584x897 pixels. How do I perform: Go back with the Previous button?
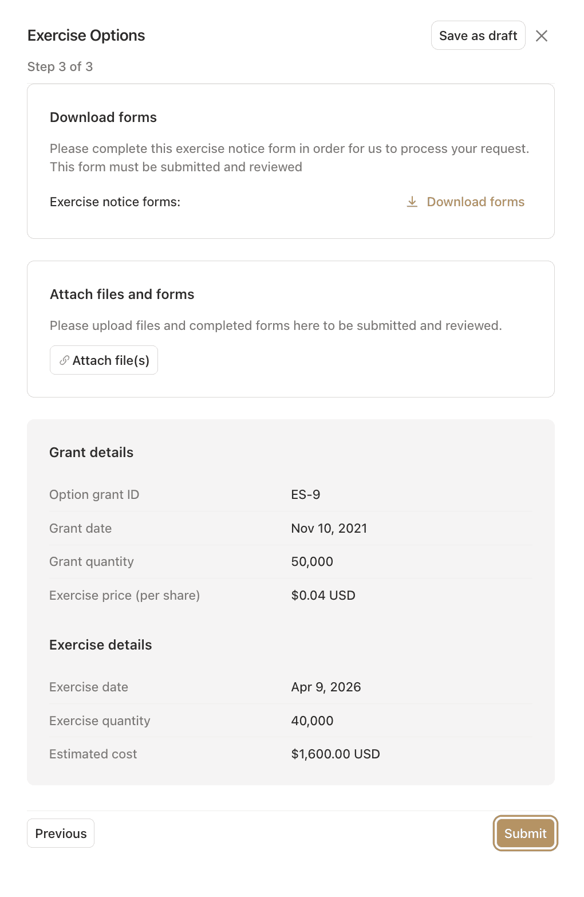tap(61, 833)
